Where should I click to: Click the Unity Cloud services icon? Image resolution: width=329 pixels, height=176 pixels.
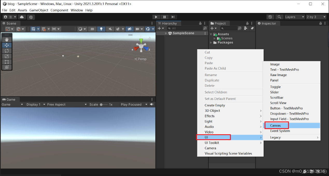pos(22,17)
